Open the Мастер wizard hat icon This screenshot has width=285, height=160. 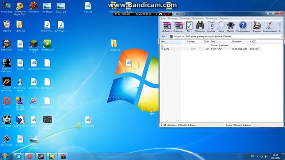pyautogui.click(x=231, y=27)
